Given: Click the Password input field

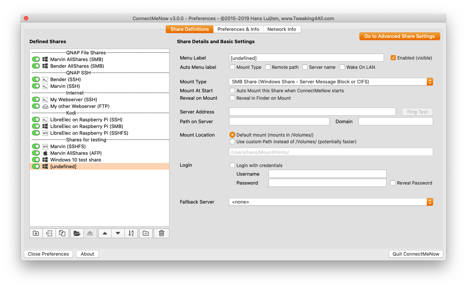Looking at the screenshot, I should point(327,183).
